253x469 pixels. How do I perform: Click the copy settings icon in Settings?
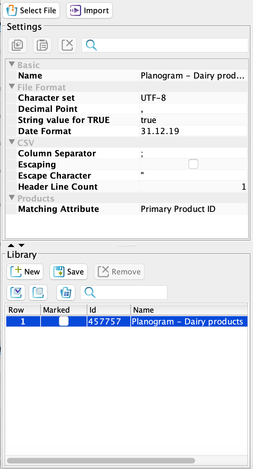pos(17,45)
